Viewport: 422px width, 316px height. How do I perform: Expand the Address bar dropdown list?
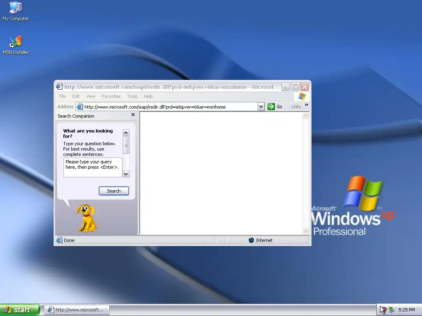[261, 107]
